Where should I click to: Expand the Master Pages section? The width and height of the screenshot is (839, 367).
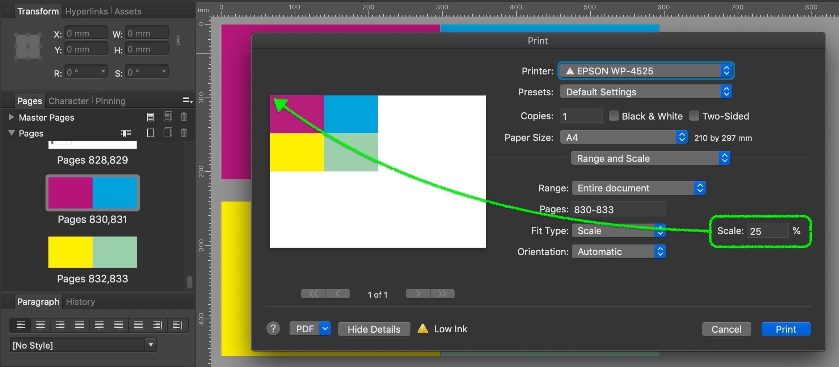[x=11, y=117]
